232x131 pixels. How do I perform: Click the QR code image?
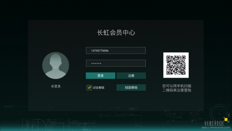click(176, 65)
